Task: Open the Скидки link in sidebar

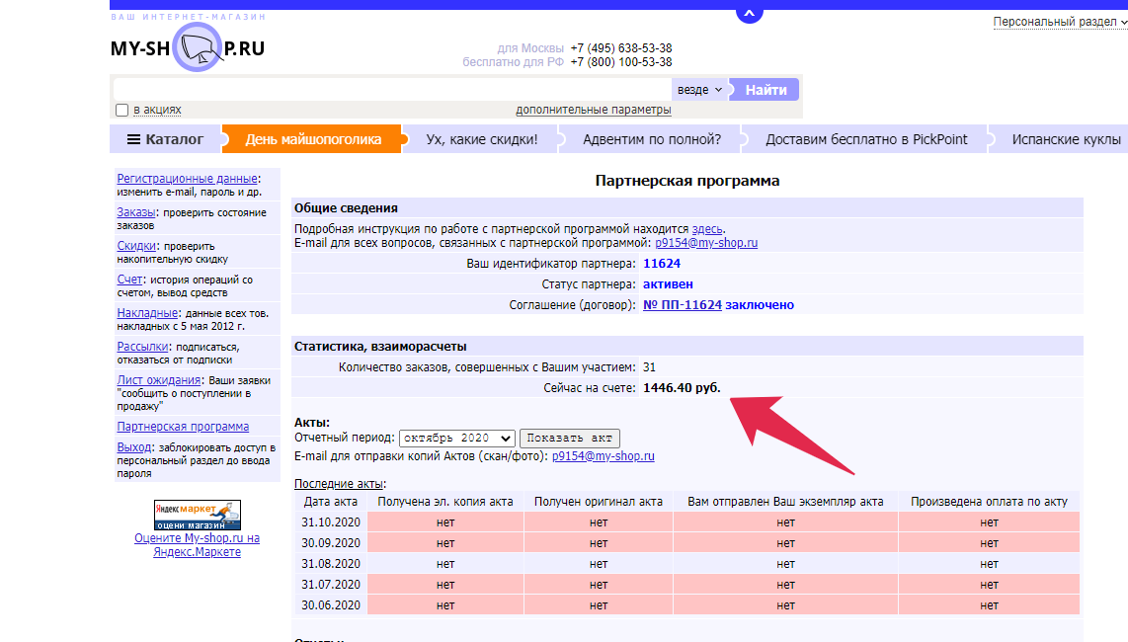Action: pos(136,245)
